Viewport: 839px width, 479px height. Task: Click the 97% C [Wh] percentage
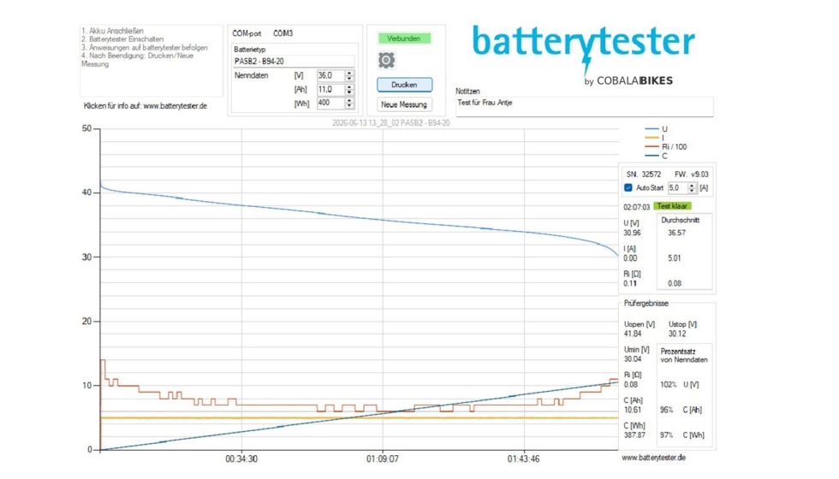pyautogui.click(x=682, y=435)
